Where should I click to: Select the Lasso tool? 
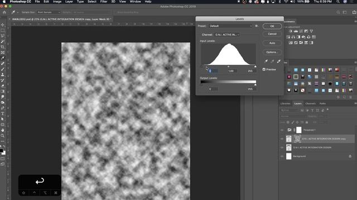coord(3,36)
